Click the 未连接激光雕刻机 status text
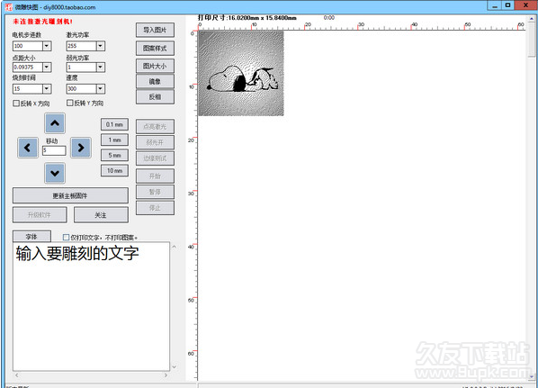Image resolution: width=538 pixels, height=388 pixels. click(42, 22)
